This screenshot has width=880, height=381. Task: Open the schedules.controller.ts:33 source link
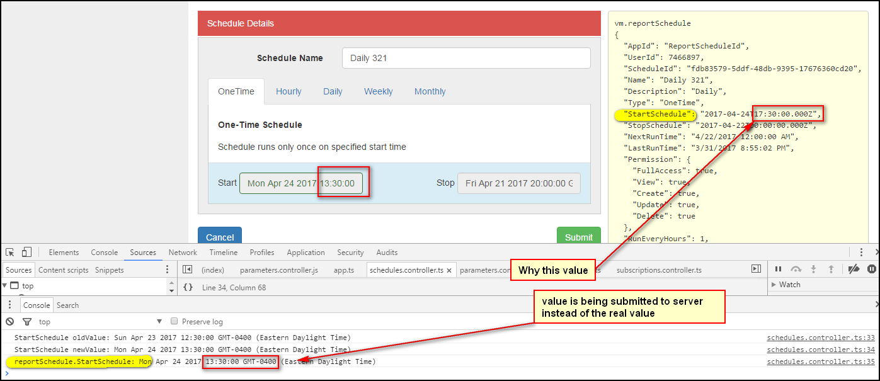coord(821,338)
